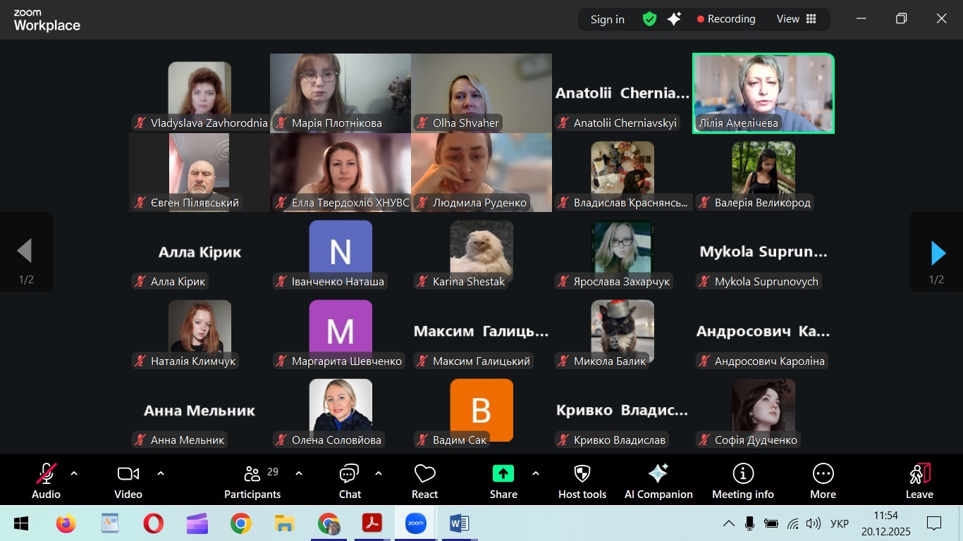
Task: Launch the AI Companion sparkle button
Action: pyautogui.click(x=658, y=481)
